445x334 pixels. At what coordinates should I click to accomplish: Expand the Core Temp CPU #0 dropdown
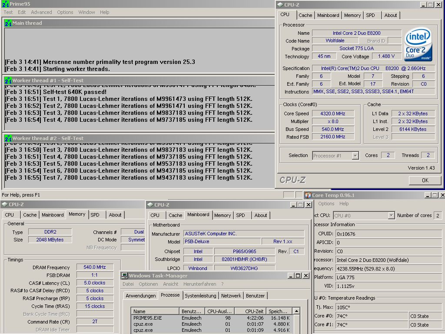(x=392, y=216)
